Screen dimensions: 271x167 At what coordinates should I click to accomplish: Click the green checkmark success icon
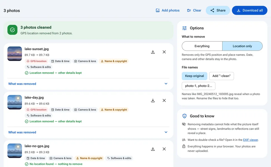coord(12,30)
